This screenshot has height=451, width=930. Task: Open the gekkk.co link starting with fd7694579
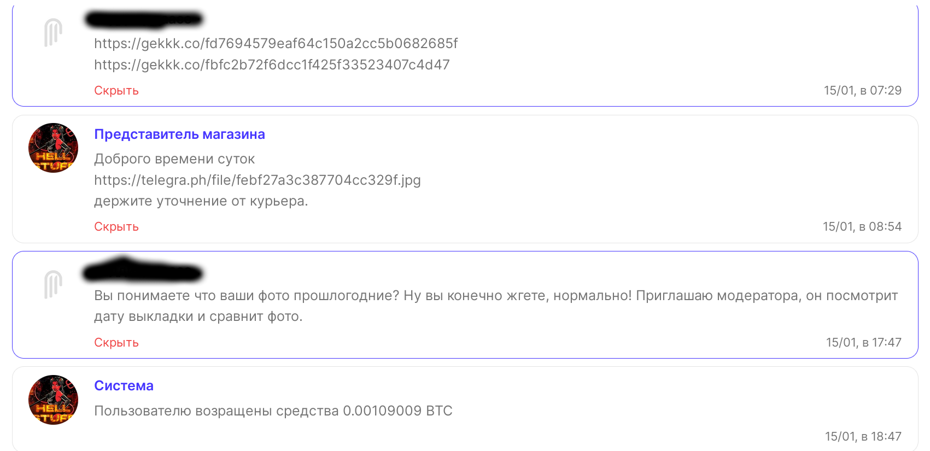[x=276, y=43]
